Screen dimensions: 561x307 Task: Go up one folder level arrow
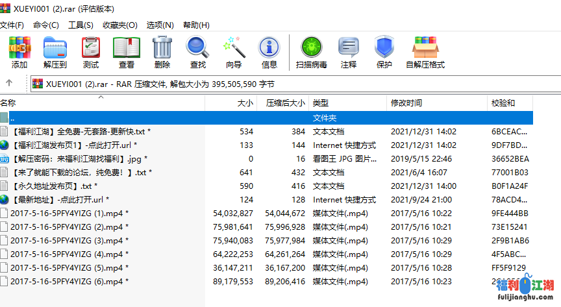click(10, 83)
